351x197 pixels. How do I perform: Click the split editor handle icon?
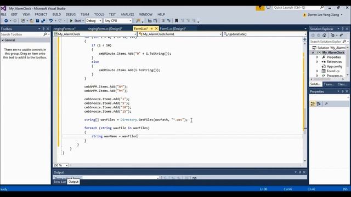(x=305, y=39)
